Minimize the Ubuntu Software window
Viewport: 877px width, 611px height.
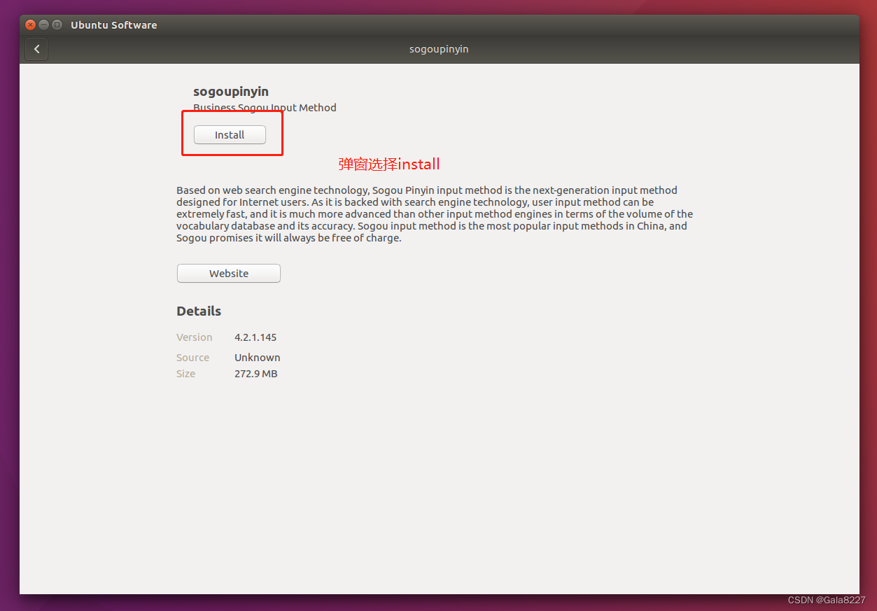pos(43,24)
